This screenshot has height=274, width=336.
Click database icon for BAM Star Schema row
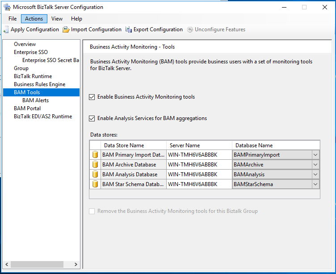[95, 184]
